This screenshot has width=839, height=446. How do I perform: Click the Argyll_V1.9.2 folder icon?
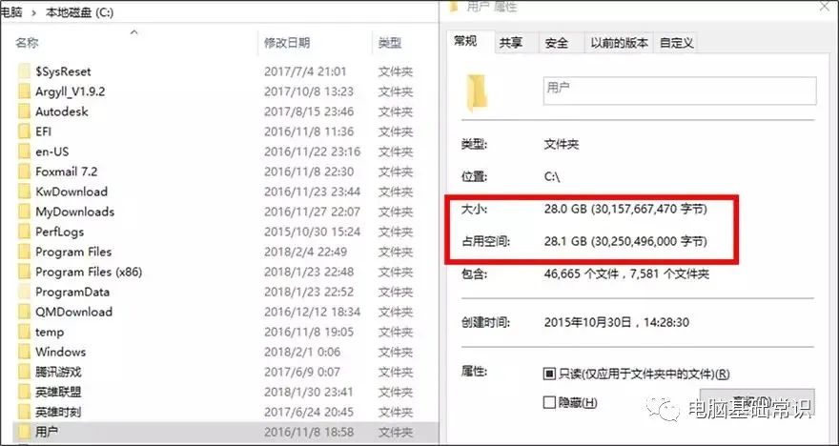point(24,91)
